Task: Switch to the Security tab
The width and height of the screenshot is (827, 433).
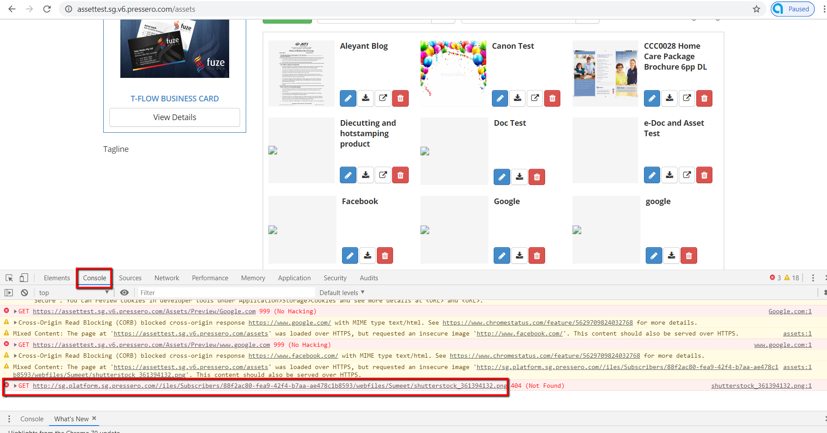Action: tap(335, 278)
